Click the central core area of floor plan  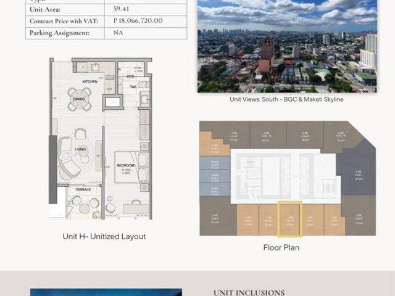pyautogui.click(x=285, y=176)
